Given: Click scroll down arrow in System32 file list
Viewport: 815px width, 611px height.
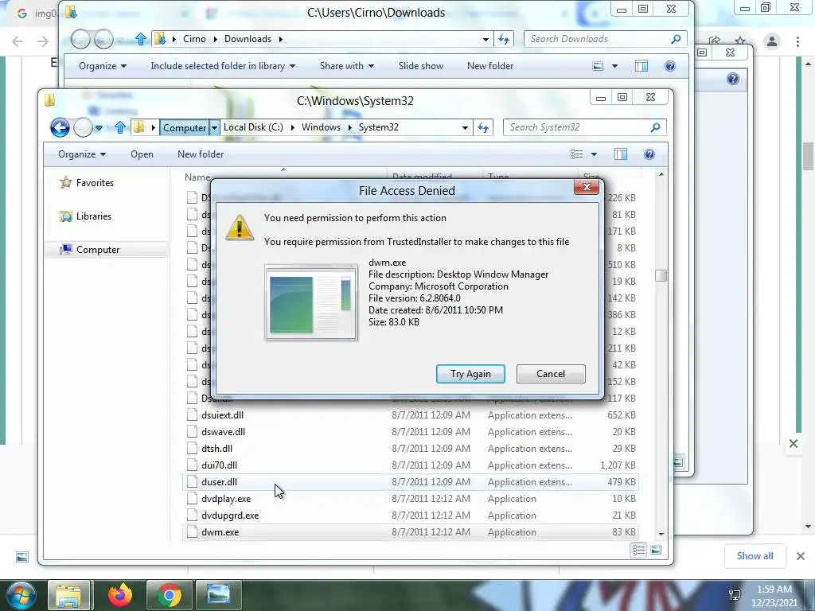Looking at the screenshot, I should 661,534.
